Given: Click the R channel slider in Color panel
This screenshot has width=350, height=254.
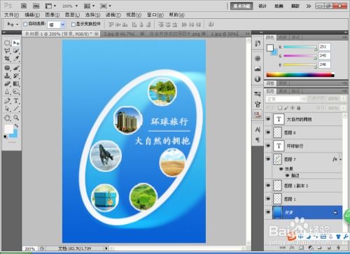Looking at the screenshot, I should [x=300, y=48].
